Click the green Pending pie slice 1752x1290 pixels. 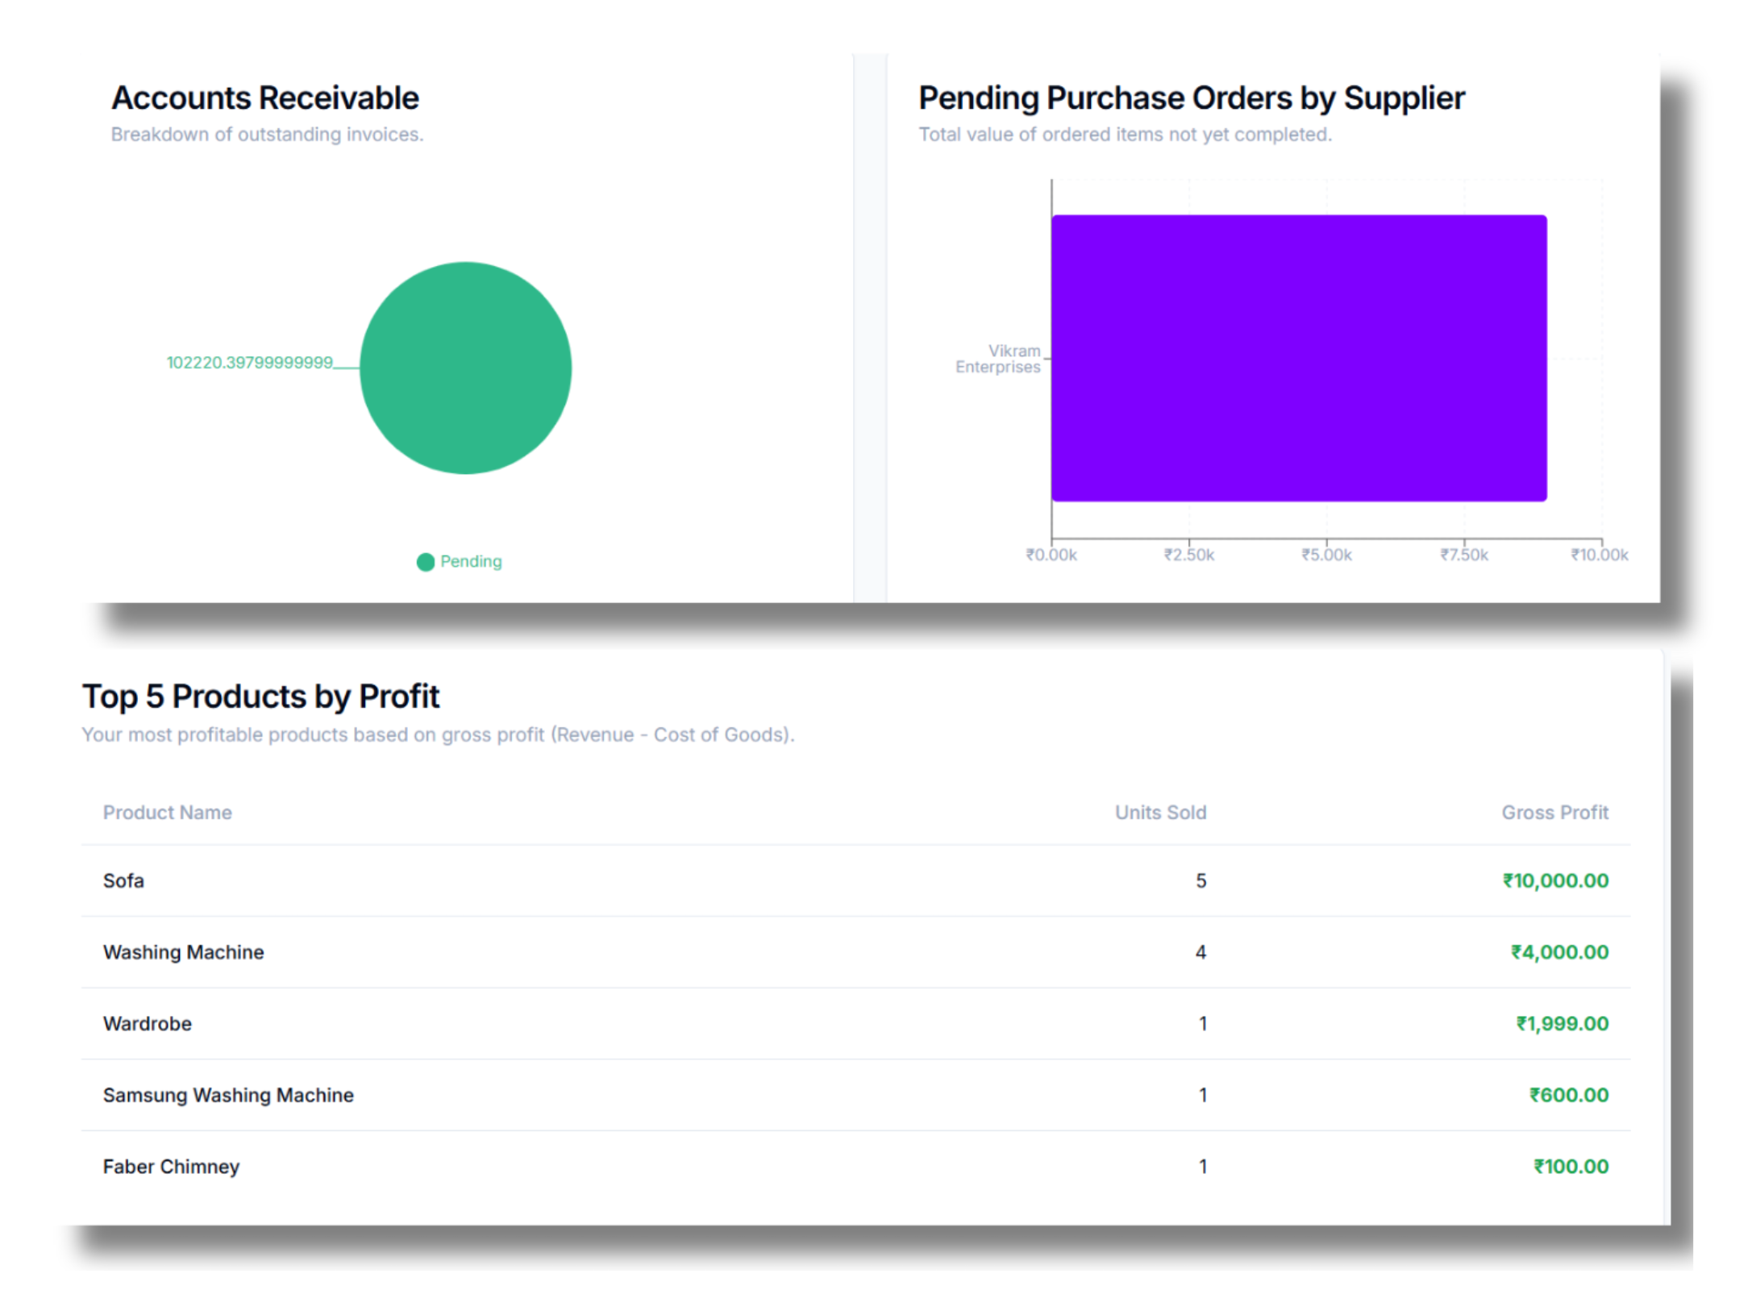click(466, 368)
